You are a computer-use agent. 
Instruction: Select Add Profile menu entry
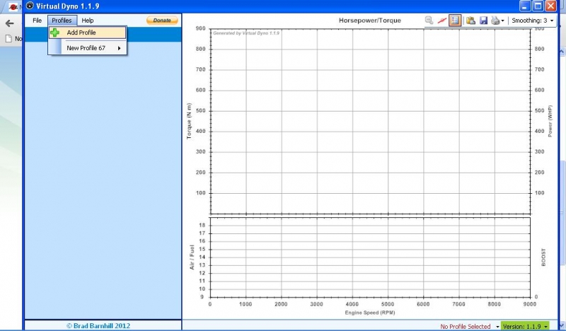87,33
